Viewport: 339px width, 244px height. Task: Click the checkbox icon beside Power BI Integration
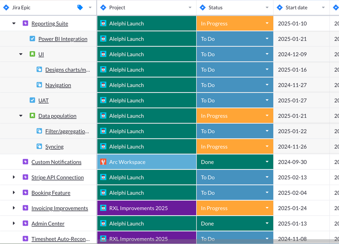coord(32,39)
